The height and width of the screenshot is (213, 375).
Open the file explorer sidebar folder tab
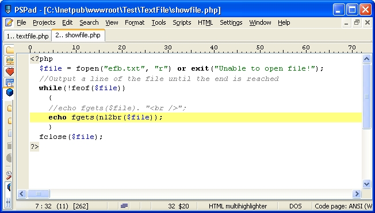[10, 50]
